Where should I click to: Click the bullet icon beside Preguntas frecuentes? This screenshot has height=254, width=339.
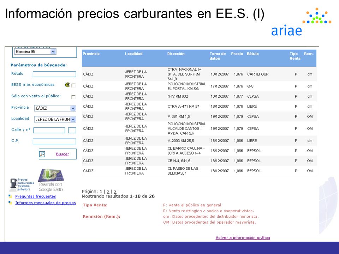[x=10, y=196]
